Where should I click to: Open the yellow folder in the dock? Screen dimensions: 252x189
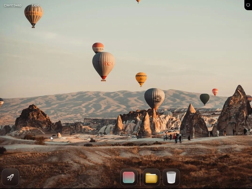[151, 177]
